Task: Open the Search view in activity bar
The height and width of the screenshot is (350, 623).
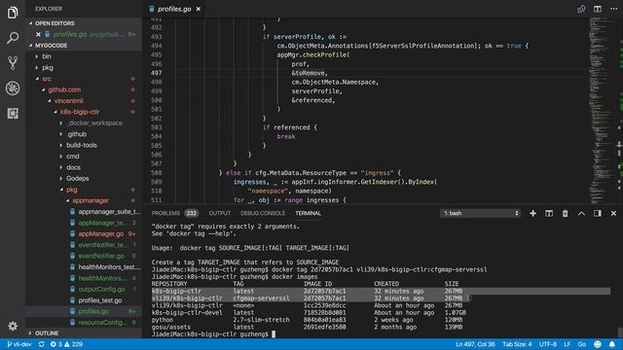Action: click(x=13, y=38)
